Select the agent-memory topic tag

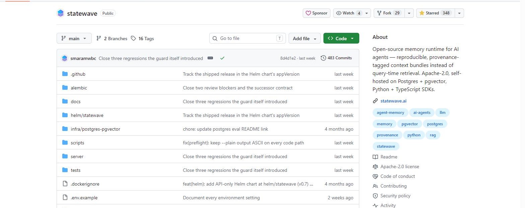coord(390,113)
